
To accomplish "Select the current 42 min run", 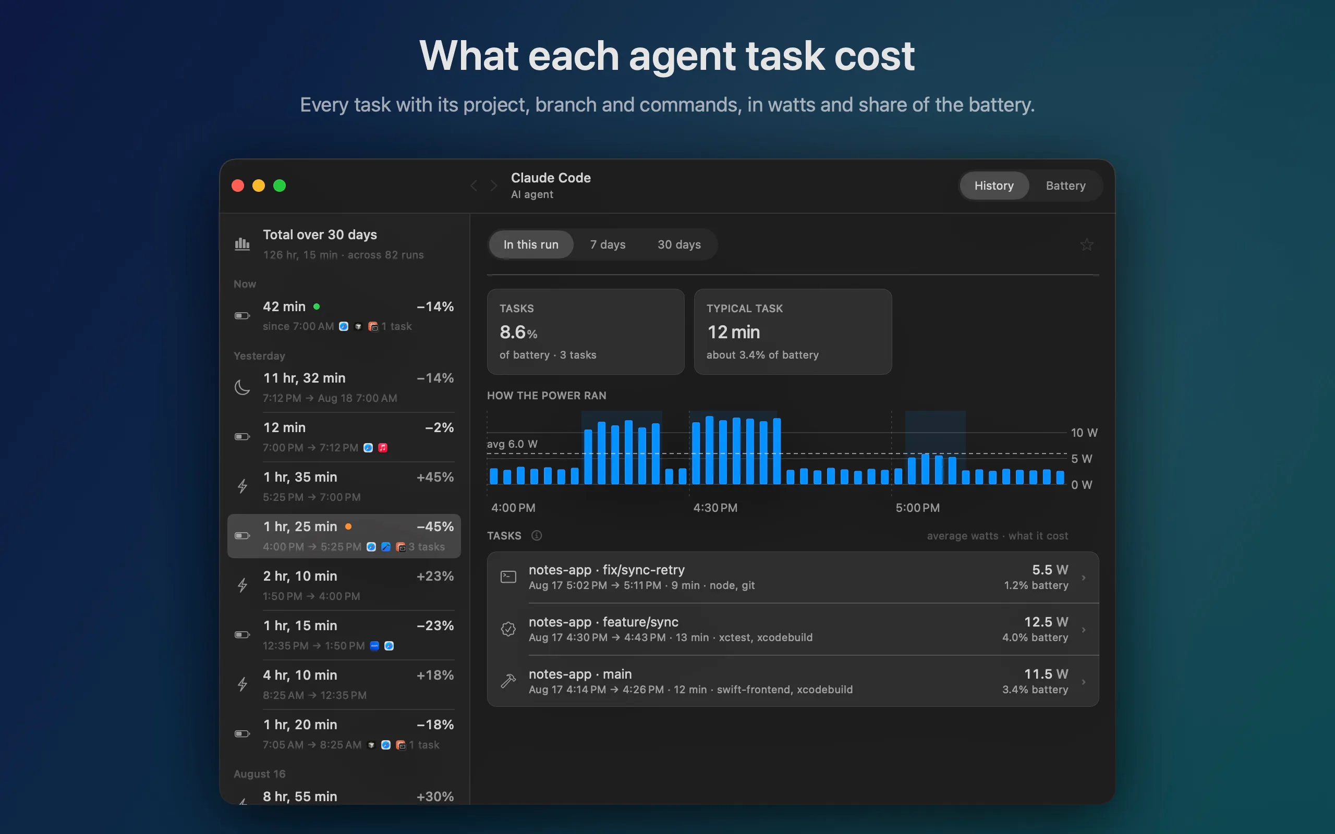I will point(344,315).
